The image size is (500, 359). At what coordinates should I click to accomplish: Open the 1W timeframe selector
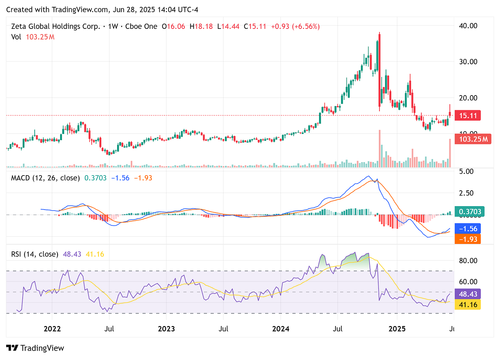113,26
